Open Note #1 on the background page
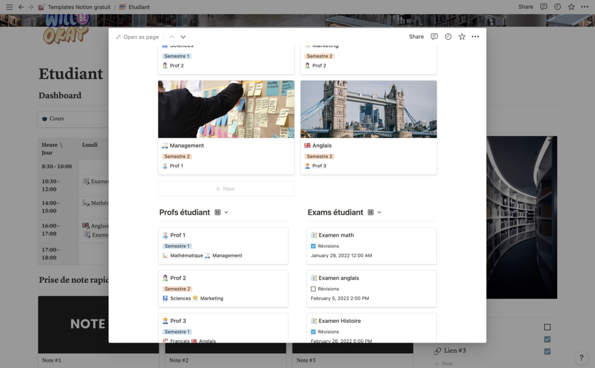Viewport: 595px width, 368px height. tap(52, 360)
